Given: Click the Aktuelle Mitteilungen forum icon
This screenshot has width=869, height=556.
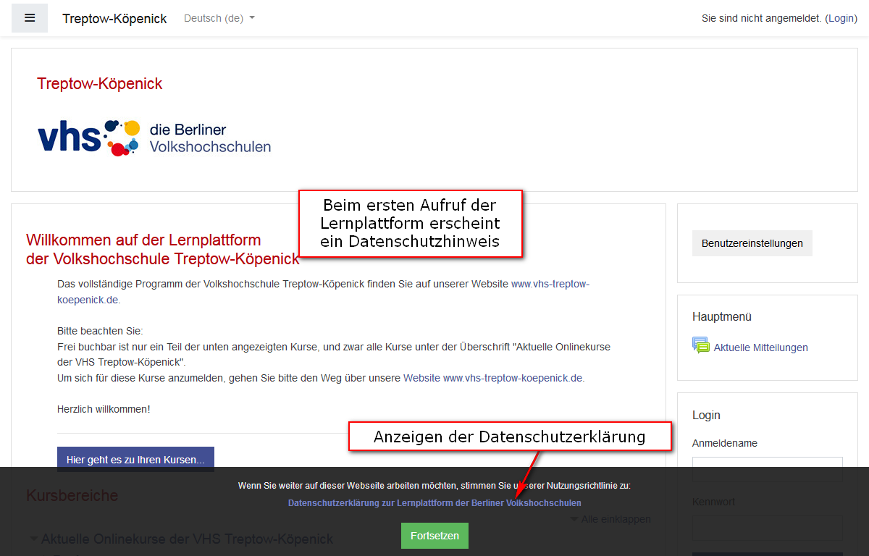Looking at the screenshot, I should point(701,345).
